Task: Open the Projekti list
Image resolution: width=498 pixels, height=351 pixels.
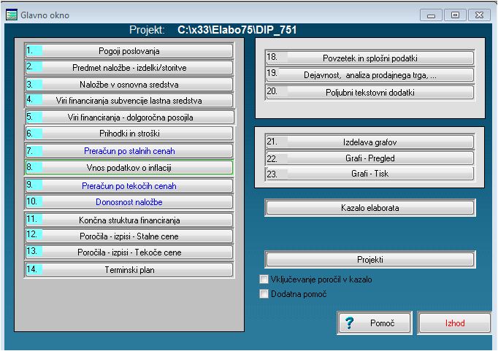Action: pyautogui.click(x=369, y=259)
